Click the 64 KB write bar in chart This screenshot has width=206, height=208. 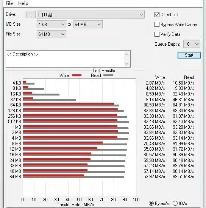tap(69, 104)
